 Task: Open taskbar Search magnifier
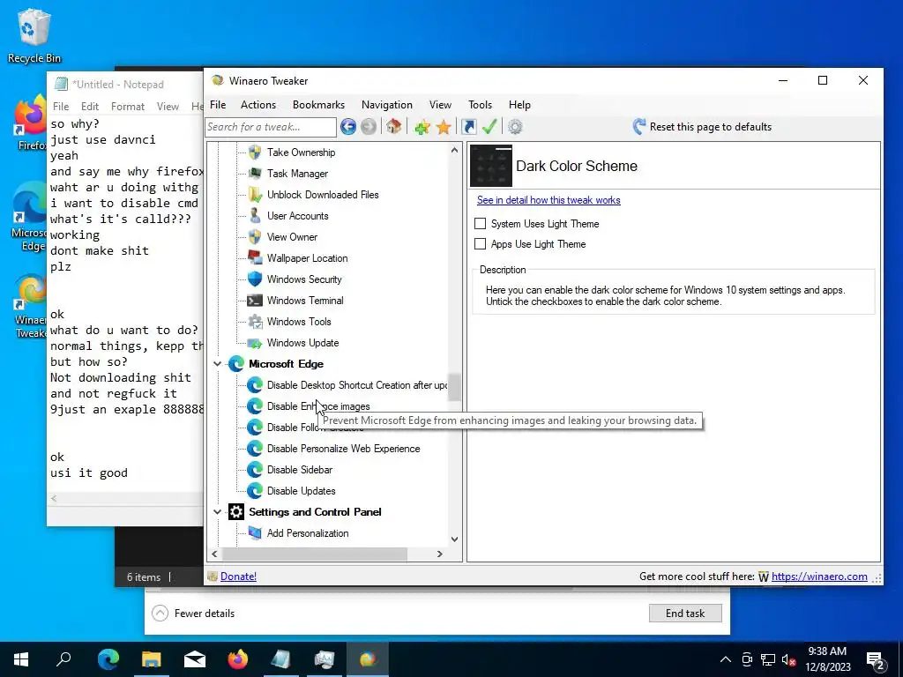click(63, 659)
